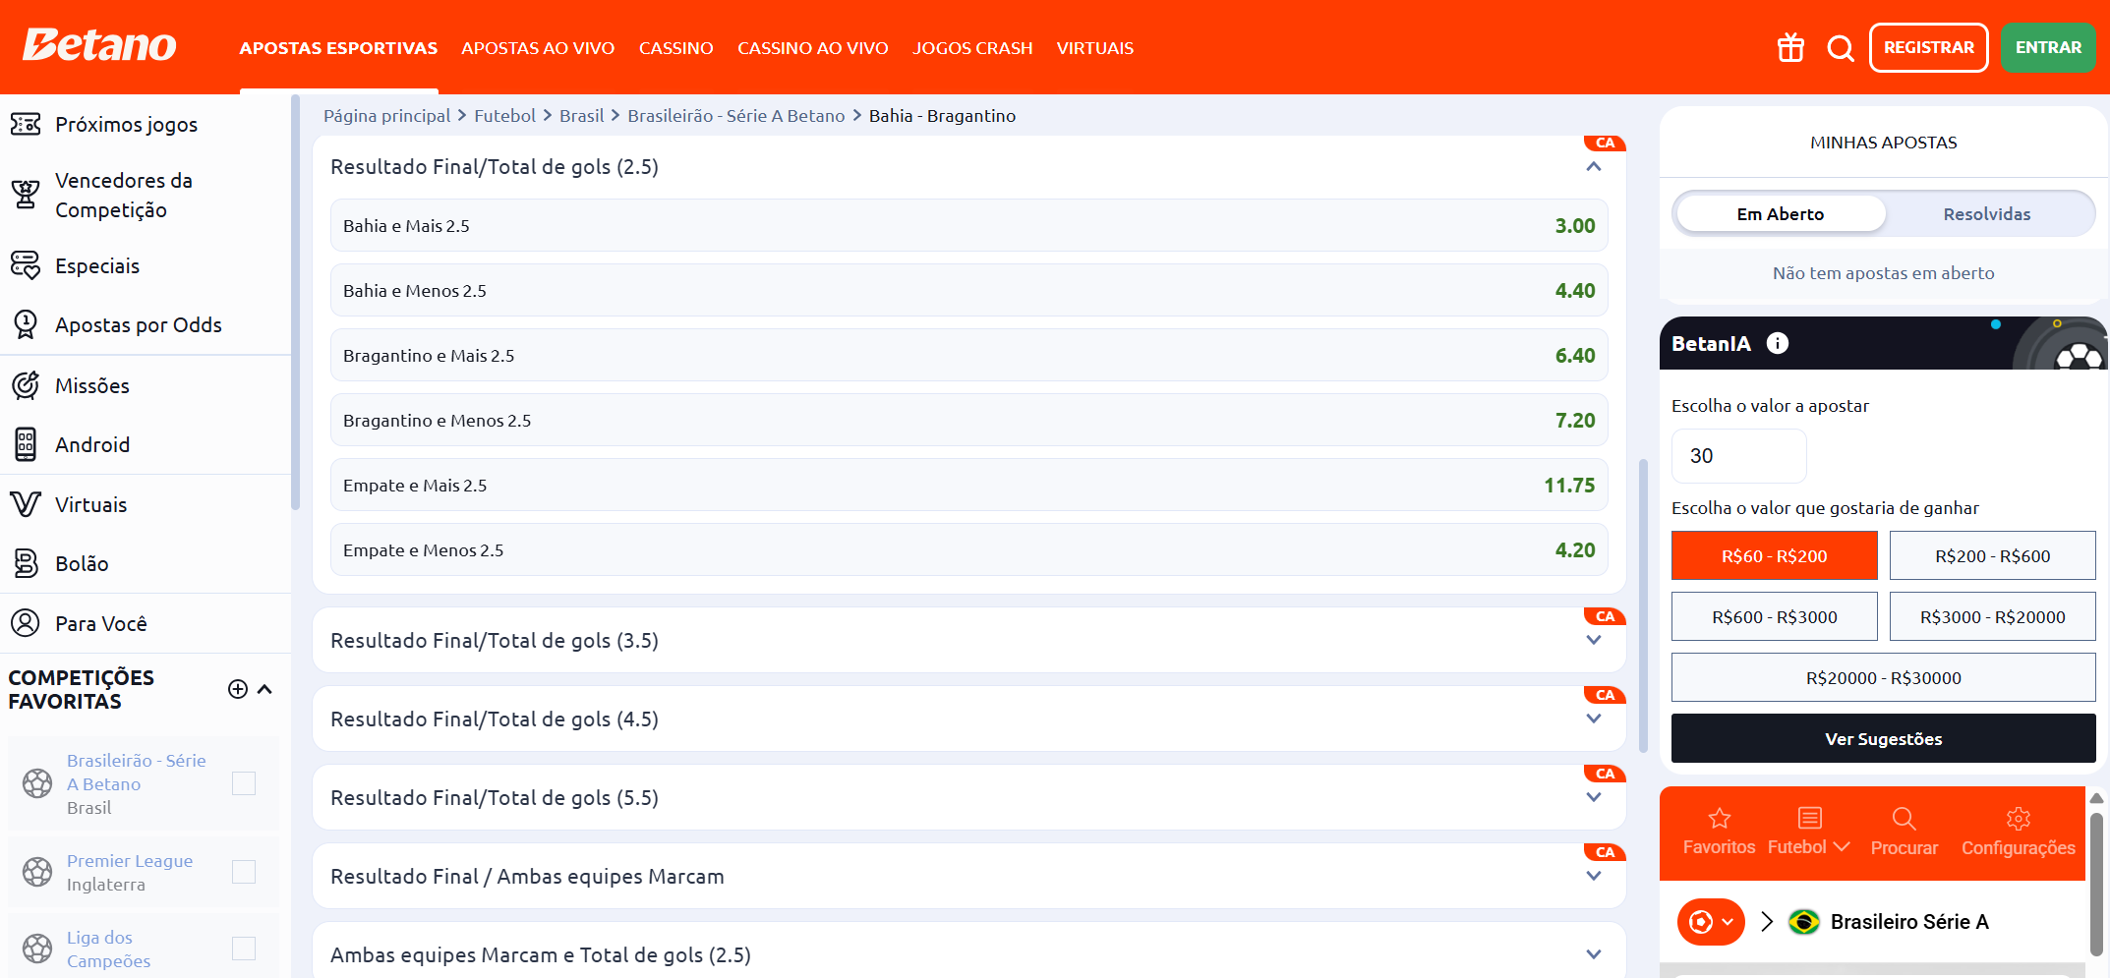Add favorite competition with plus icon
The image size is (2110, 978).
click(x=238, y=689)
